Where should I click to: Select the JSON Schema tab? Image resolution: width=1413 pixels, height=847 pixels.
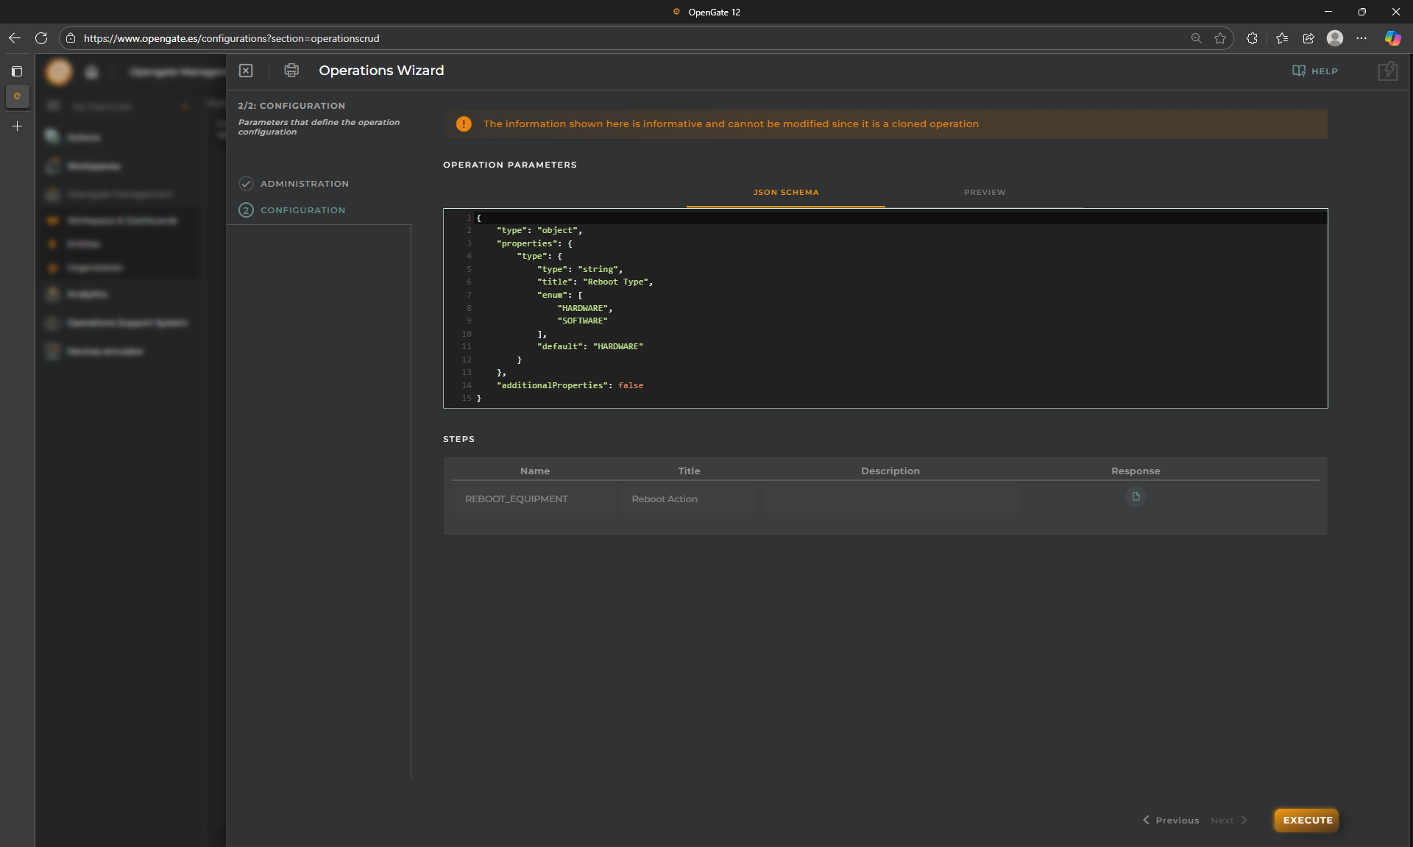(x=785, y=193)
